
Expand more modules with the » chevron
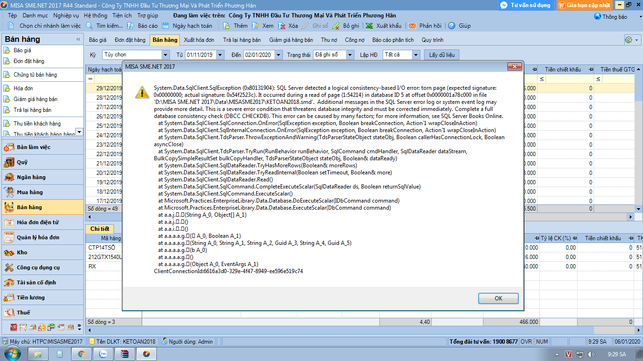80,327
